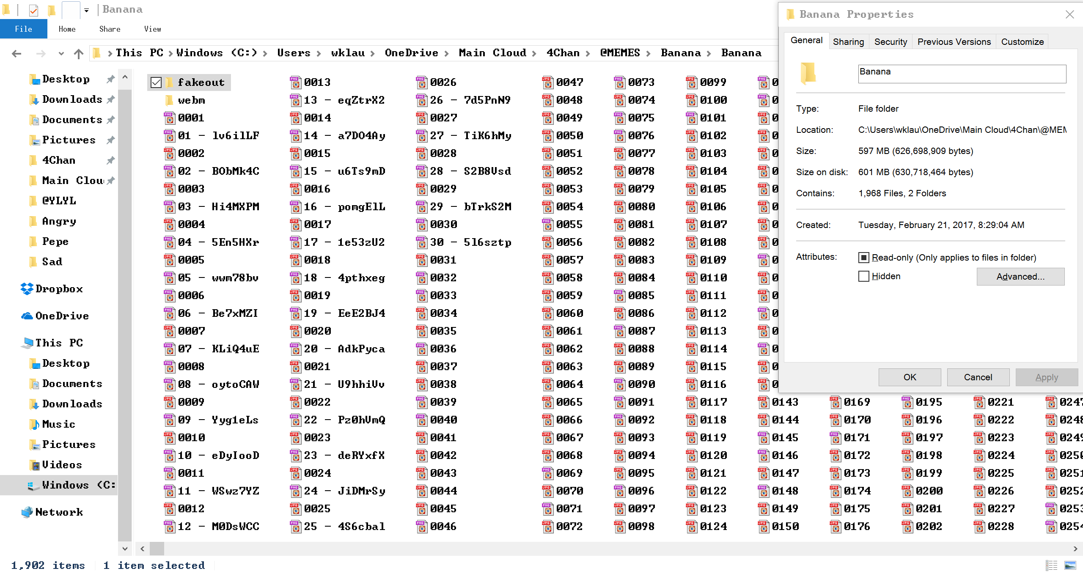This screenshot has width=1083, height=574.
Task: Toggle the Read-only attribute checkbox
Action: 863,258
